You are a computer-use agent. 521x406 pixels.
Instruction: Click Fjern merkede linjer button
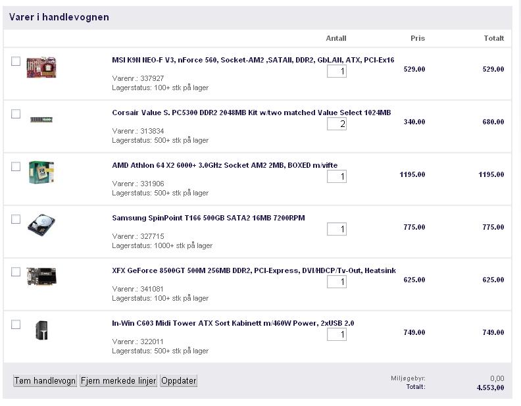pos(118,380)
